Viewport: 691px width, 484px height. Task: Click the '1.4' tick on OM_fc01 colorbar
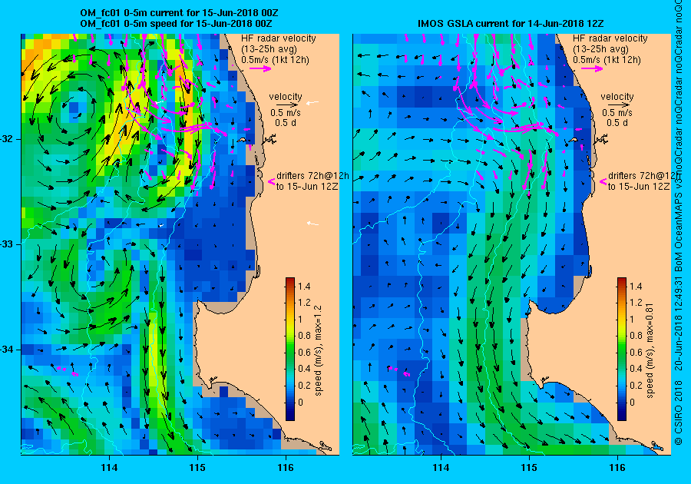tap(304, 286)
